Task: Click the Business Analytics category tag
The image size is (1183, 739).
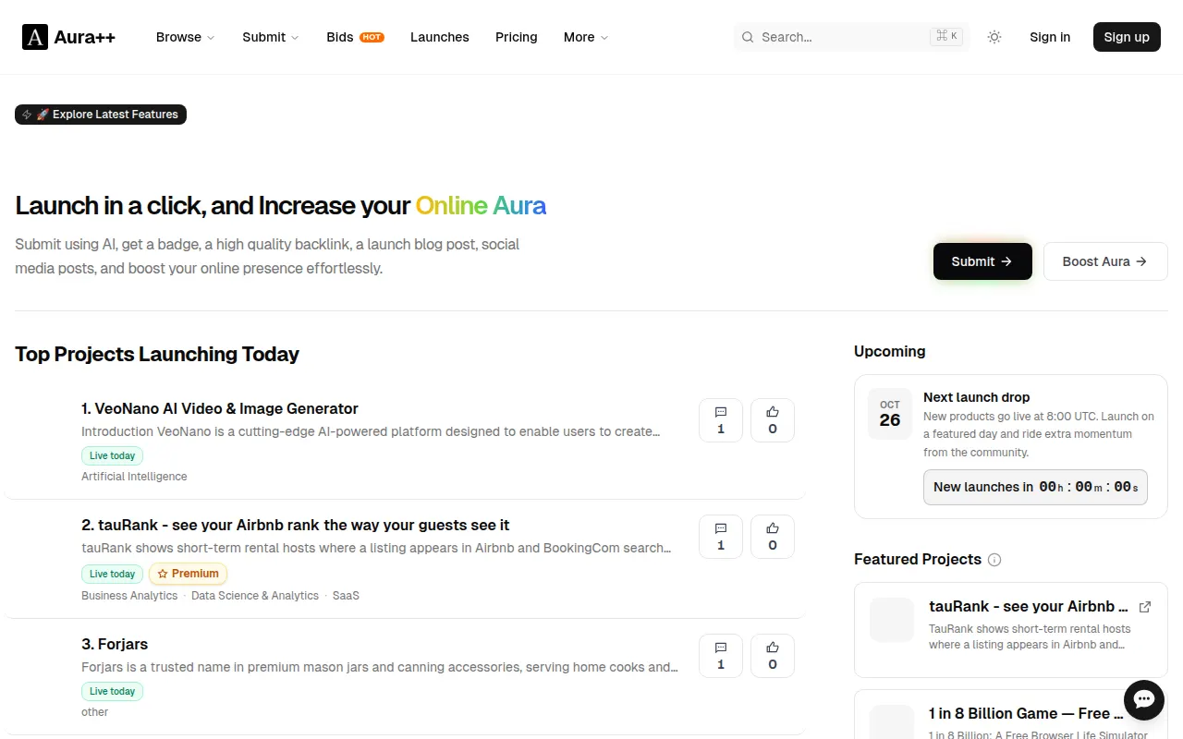Action: point(129,596)
